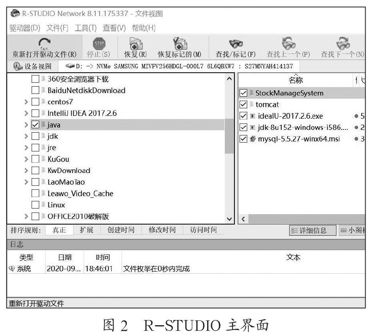Uncheck the jdk-8u152-windows-i586 checkbox

[x=243, y=127]
